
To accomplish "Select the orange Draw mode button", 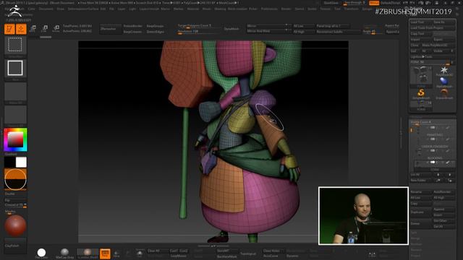I will [21, 29].
